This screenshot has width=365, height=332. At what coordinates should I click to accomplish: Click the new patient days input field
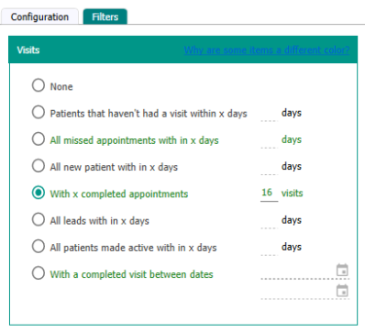[x=269, y=168]
